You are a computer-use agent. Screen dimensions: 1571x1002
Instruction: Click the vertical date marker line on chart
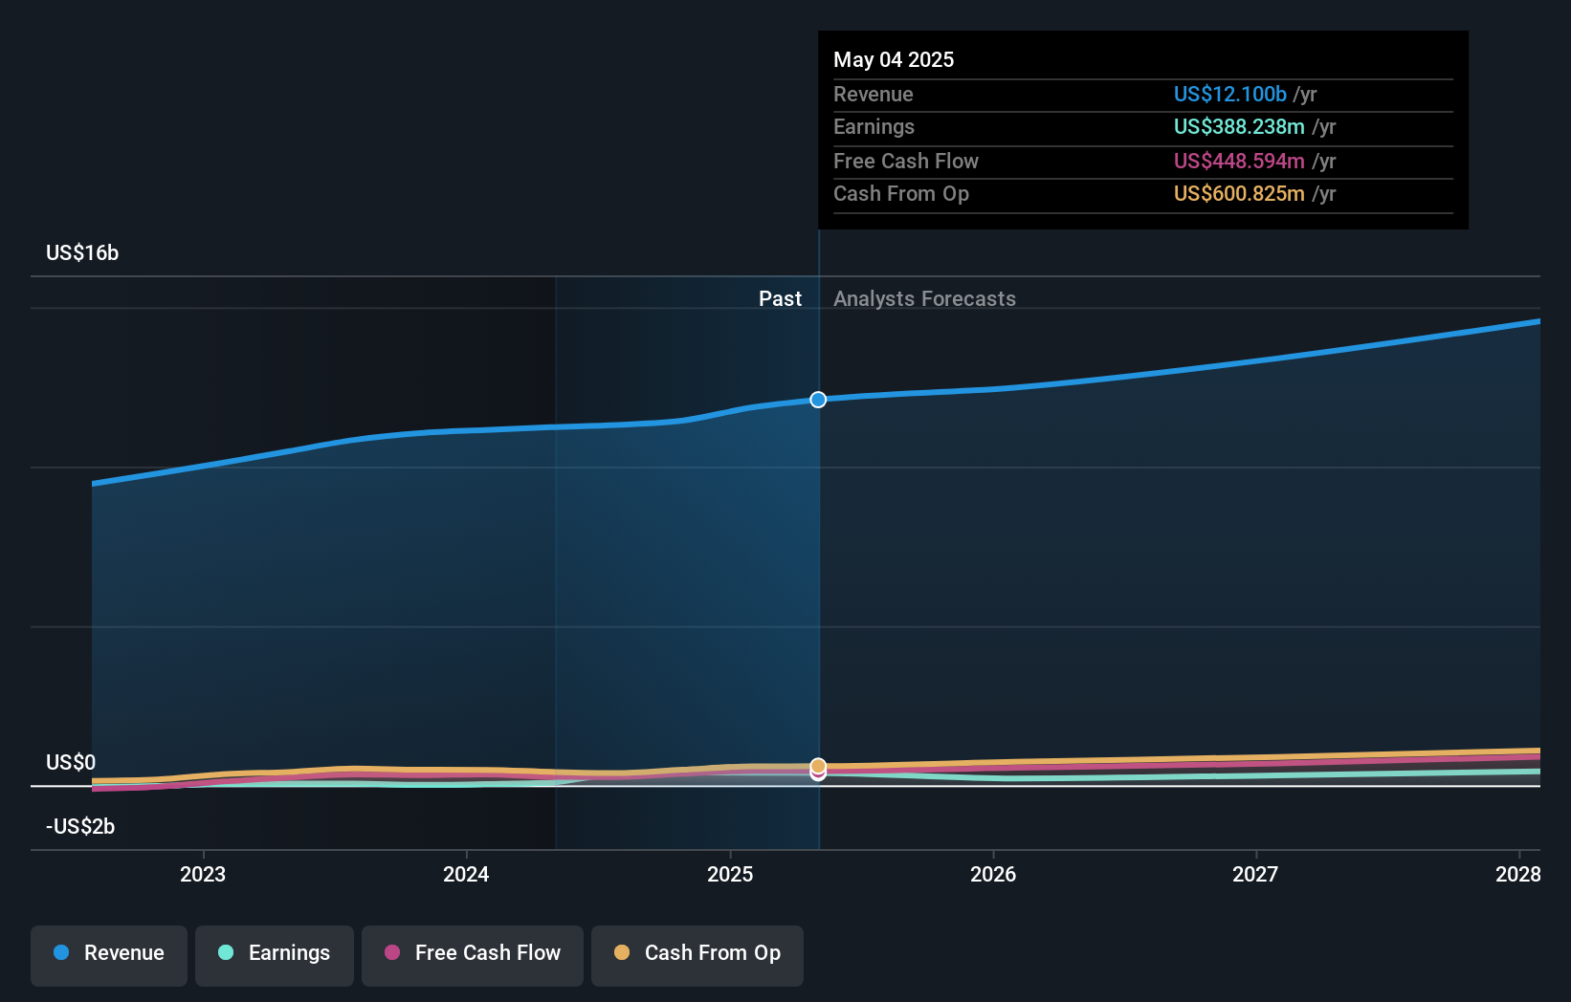(819, 574)
